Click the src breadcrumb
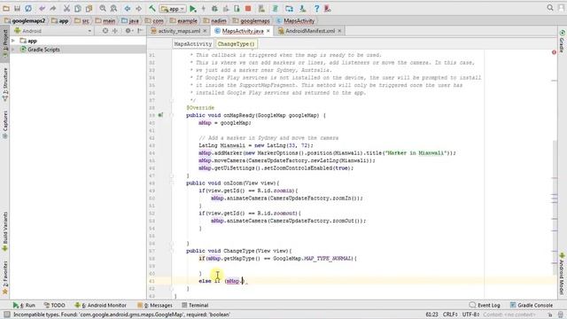The image size is (567, 319). pos(82,20)
